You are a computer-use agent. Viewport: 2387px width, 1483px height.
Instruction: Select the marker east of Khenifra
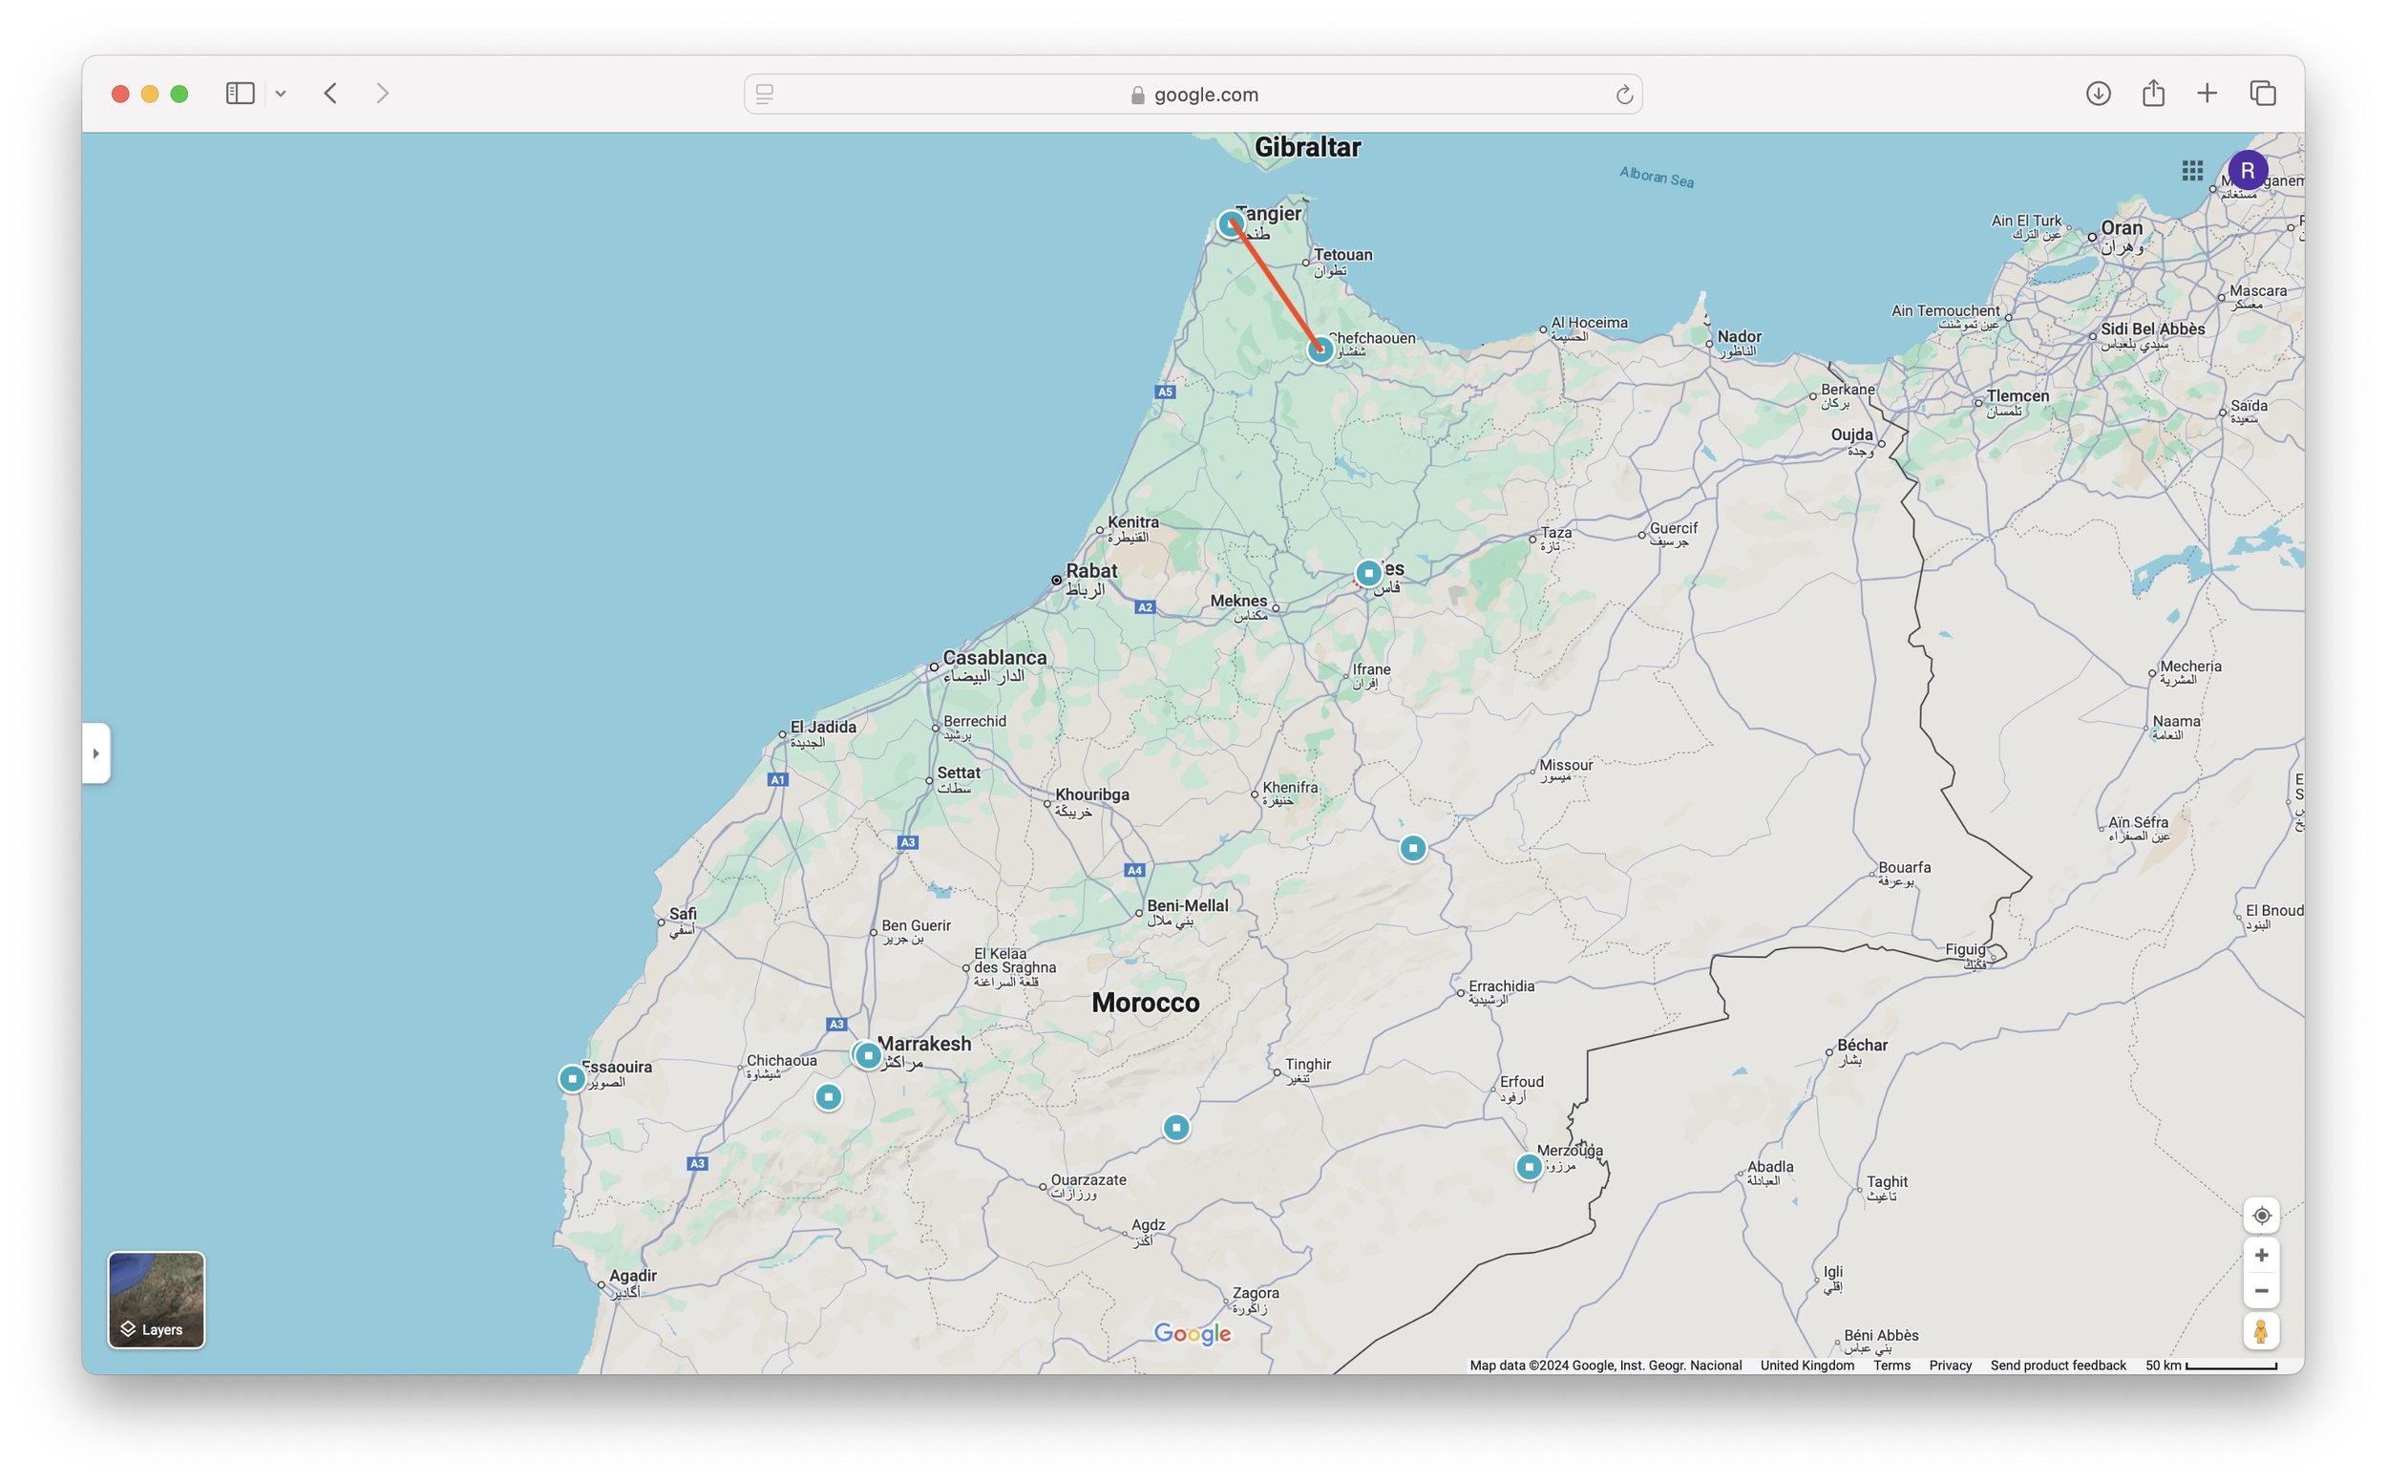1412,847
